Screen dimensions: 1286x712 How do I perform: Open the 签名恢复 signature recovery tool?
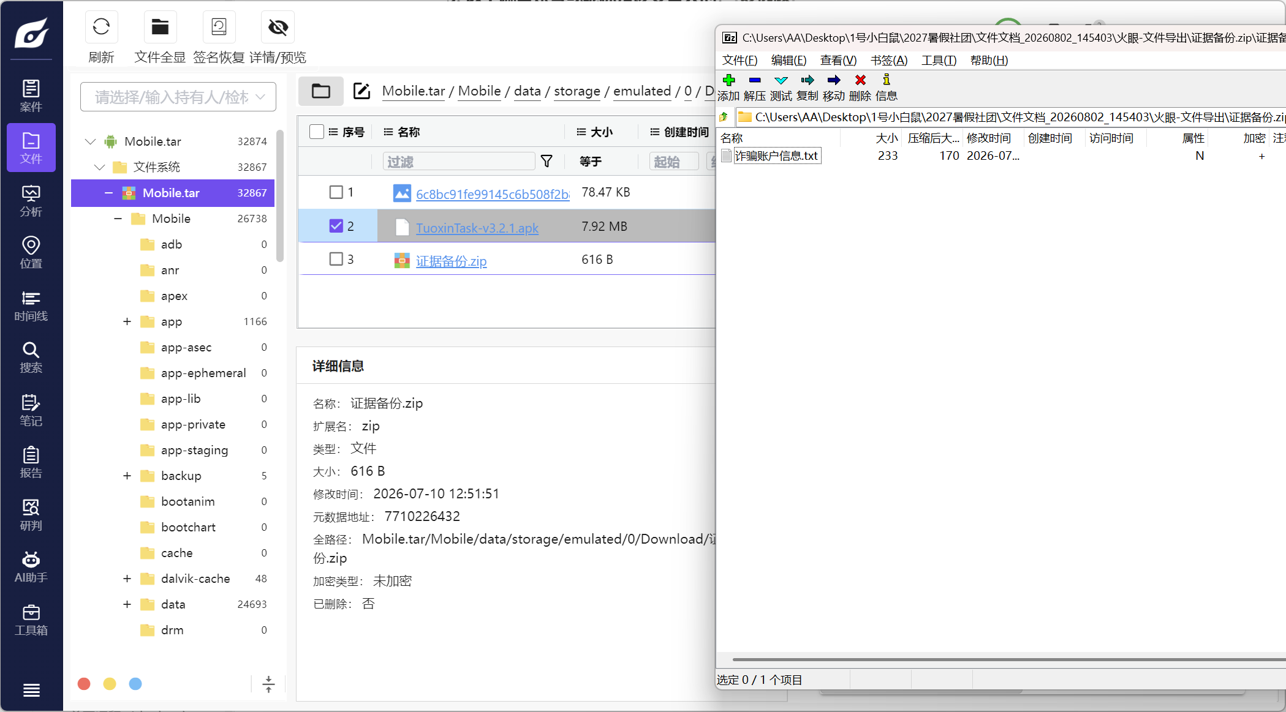[x=219, y=27]
